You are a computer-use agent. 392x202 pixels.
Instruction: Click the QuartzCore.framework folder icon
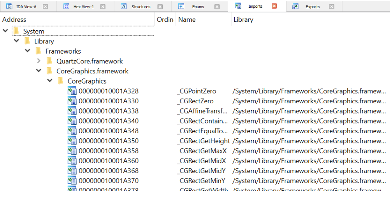[x=49, y=61]
